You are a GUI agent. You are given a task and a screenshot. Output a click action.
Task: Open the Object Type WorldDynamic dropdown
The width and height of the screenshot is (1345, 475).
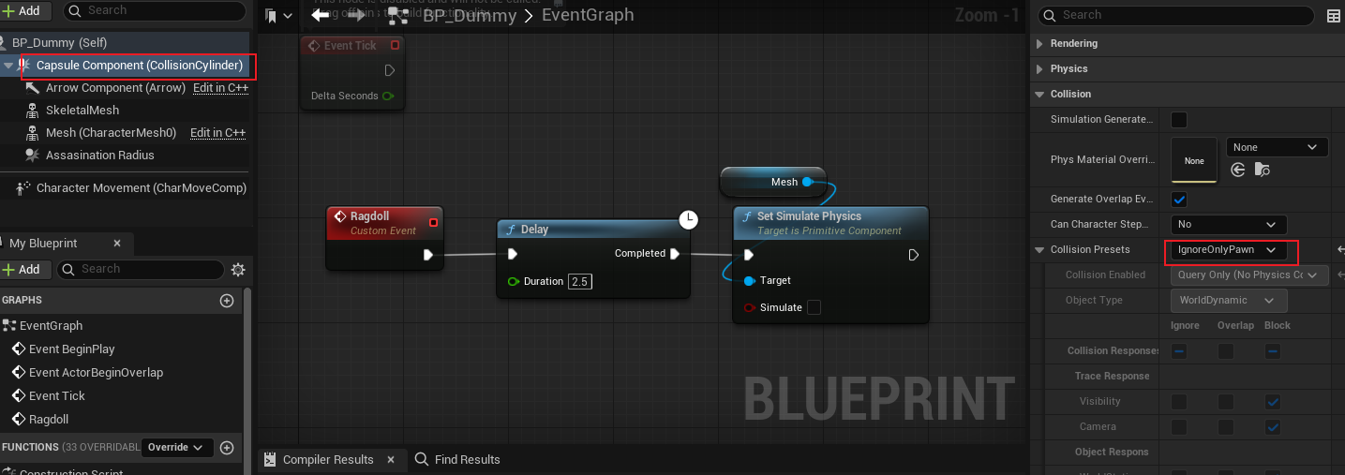click(1229, 301)
